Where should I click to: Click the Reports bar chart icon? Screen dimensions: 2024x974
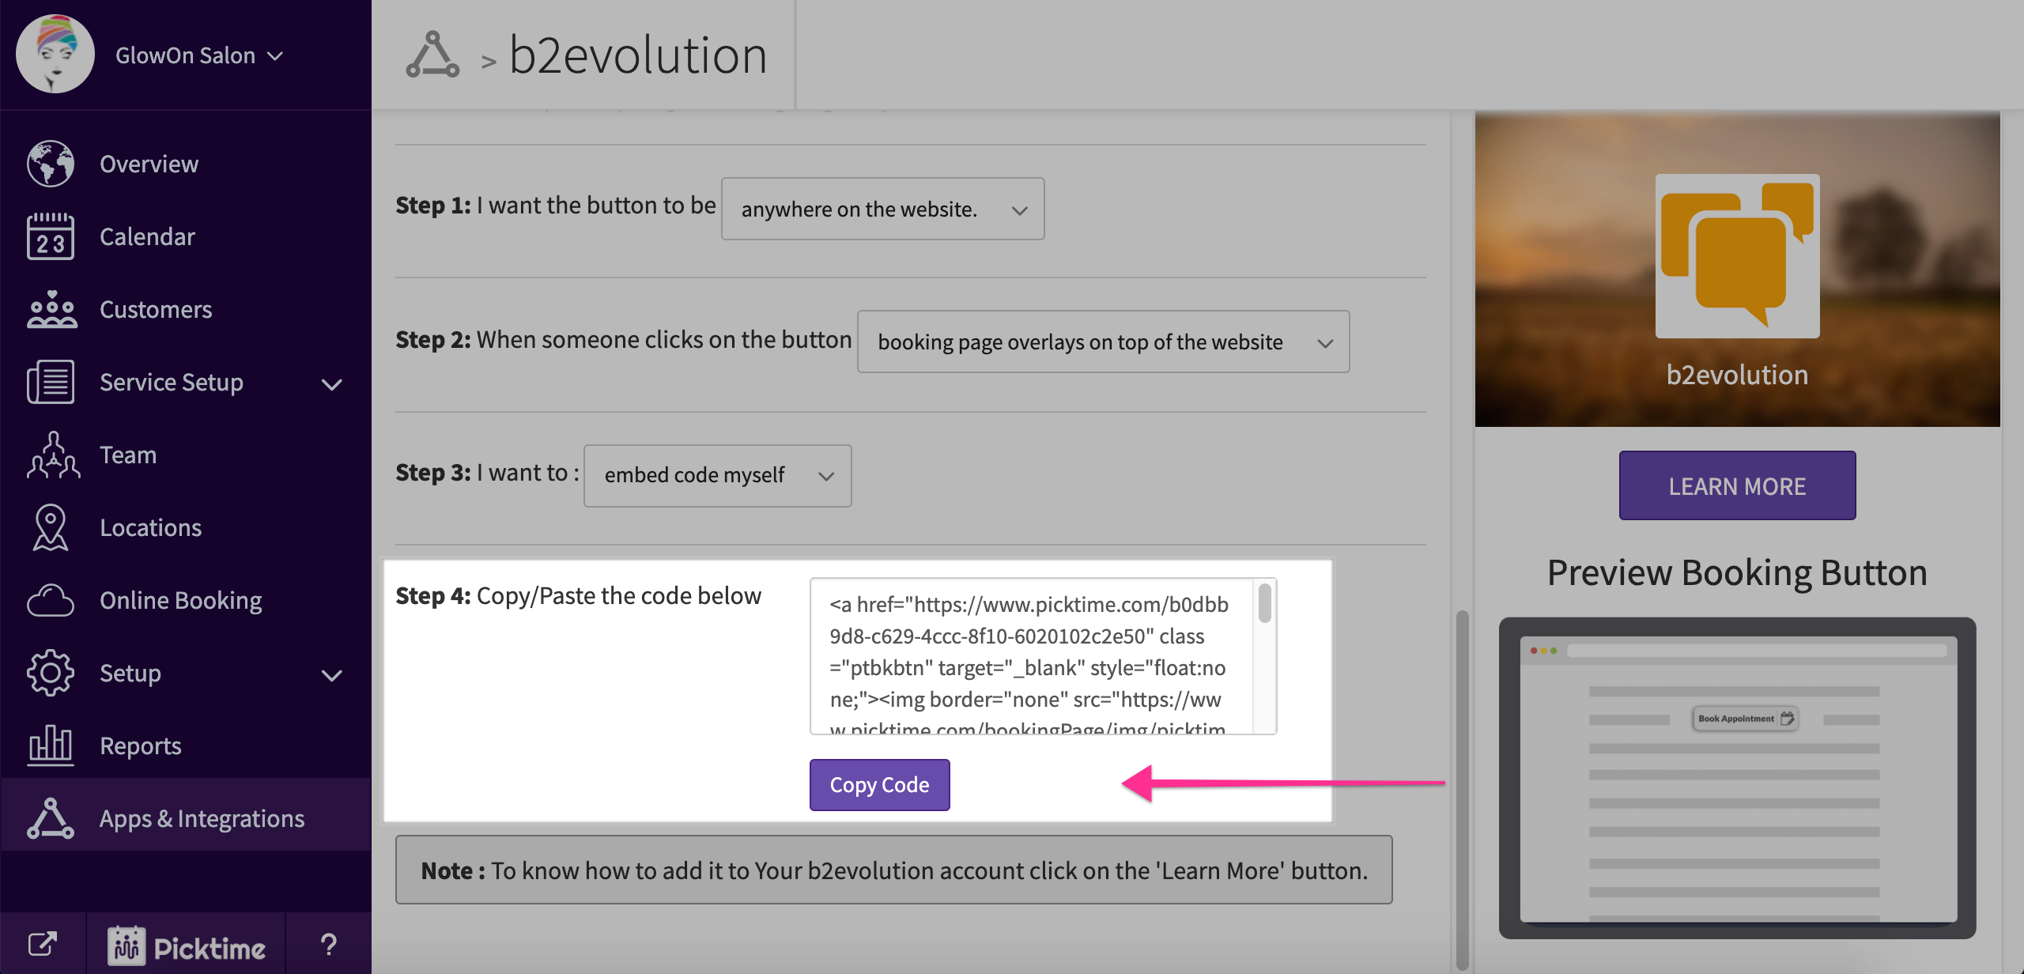51,746
